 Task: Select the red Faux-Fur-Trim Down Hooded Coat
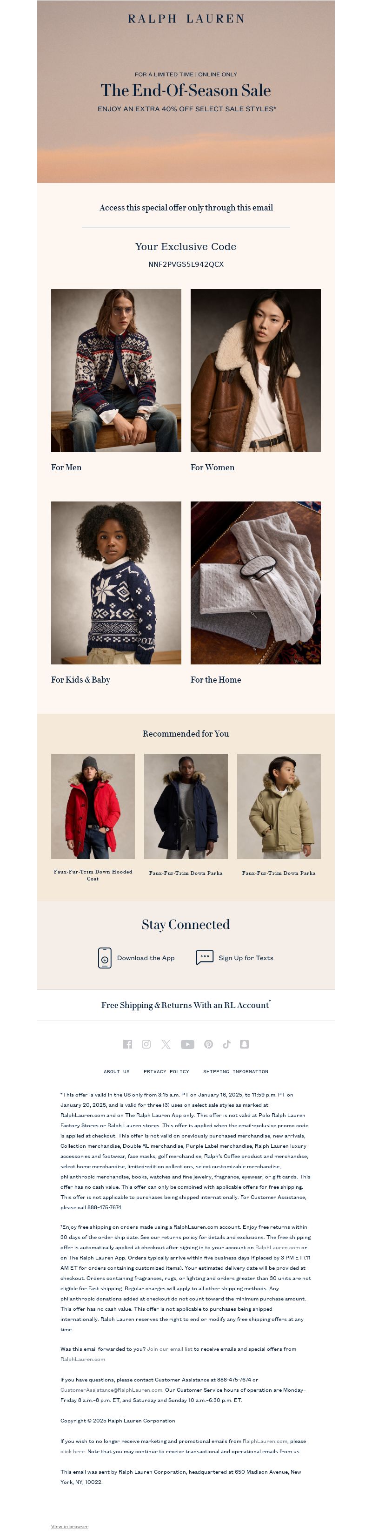click(93, 806)
